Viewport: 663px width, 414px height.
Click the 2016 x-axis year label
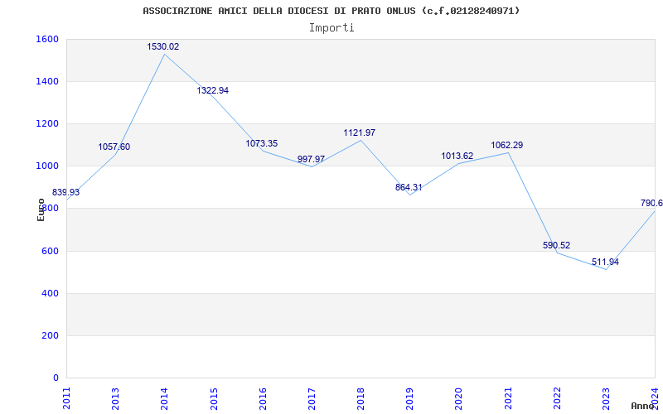tap(263, 398)
